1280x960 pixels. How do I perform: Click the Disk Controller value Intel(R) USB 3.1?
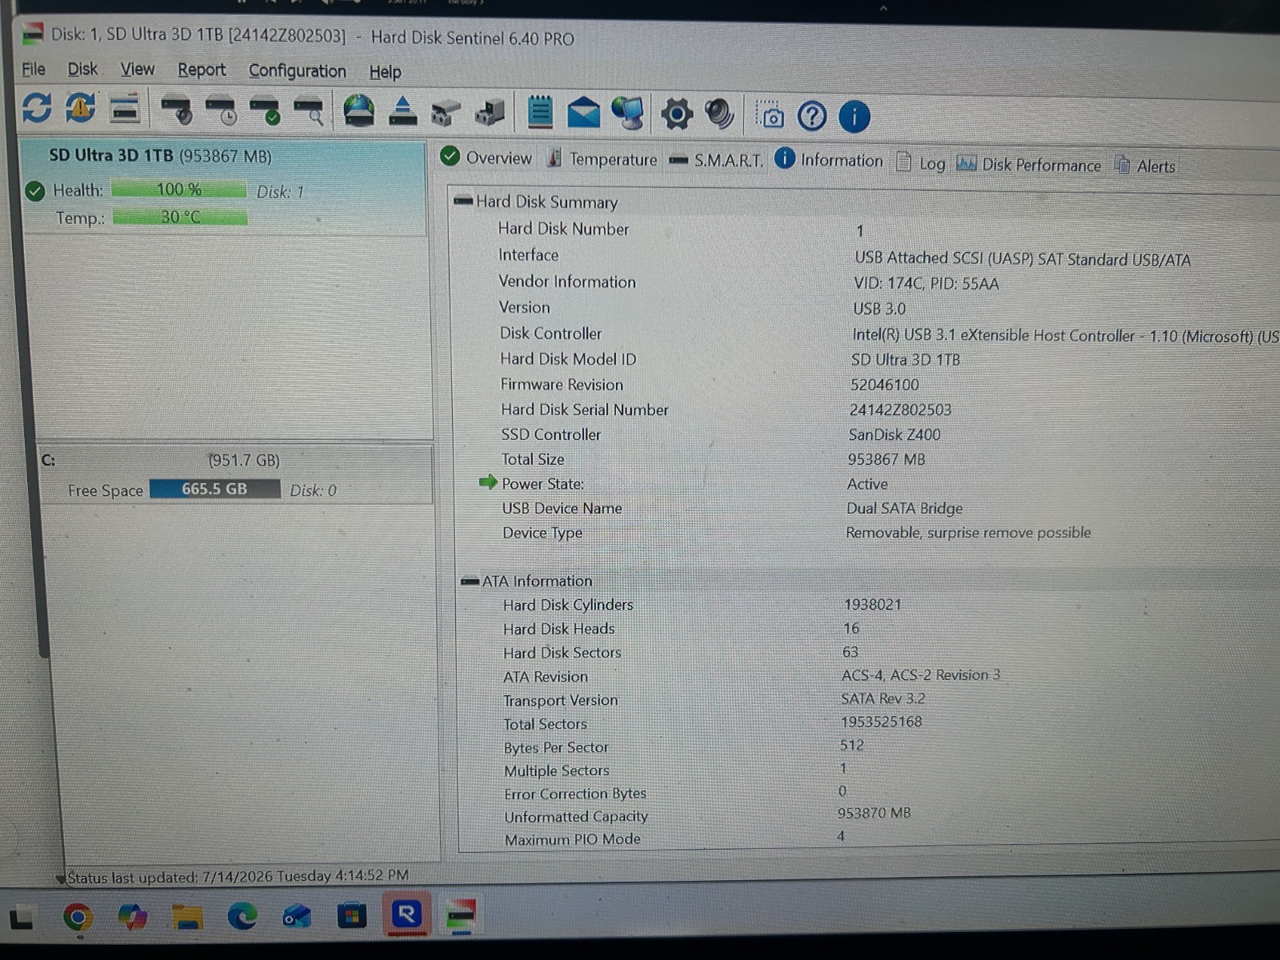tap(1066, 336)
